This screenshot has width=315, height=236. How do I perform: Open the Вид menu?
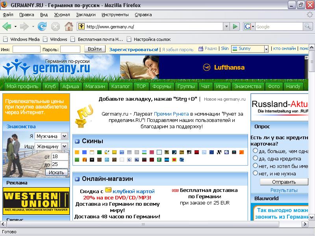point(44,15)
